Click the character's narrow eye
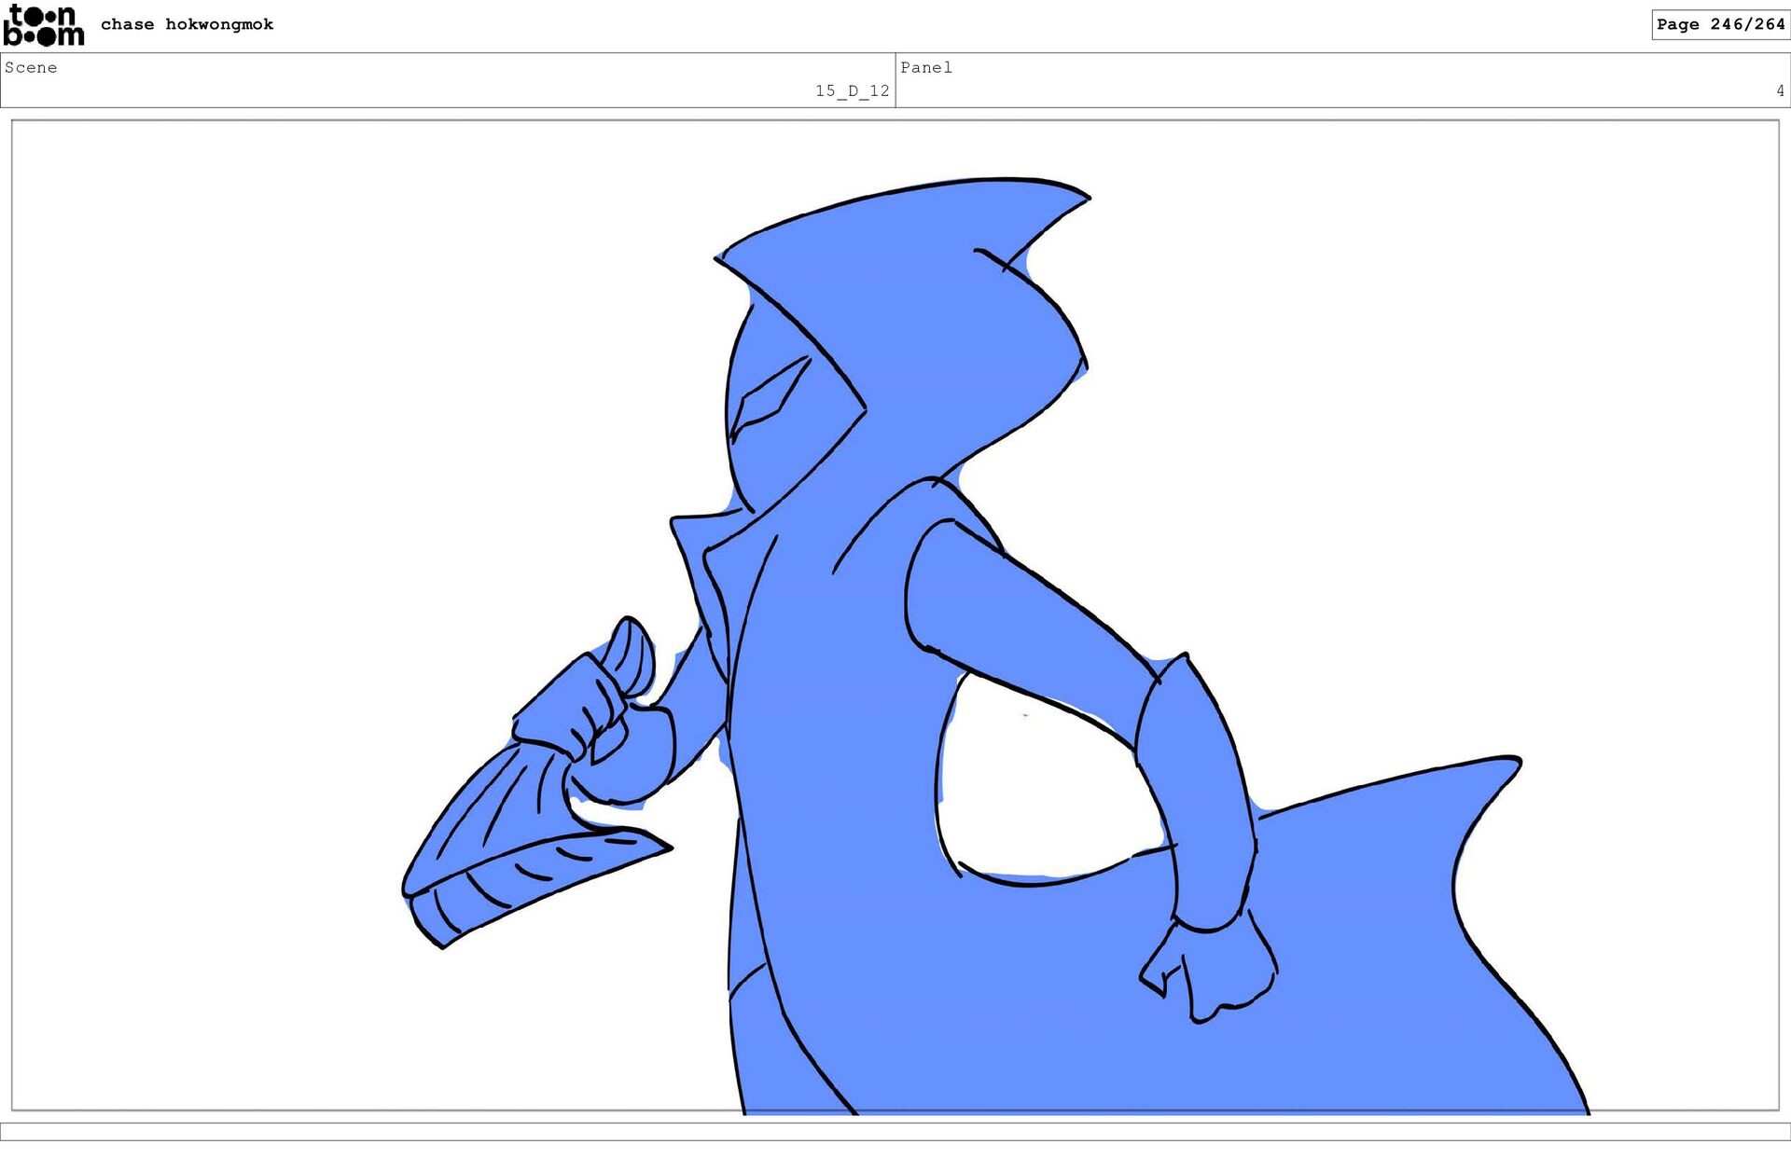This screenshot has width=1791, height=1158. pyautogui.click(x=767, y=399)
